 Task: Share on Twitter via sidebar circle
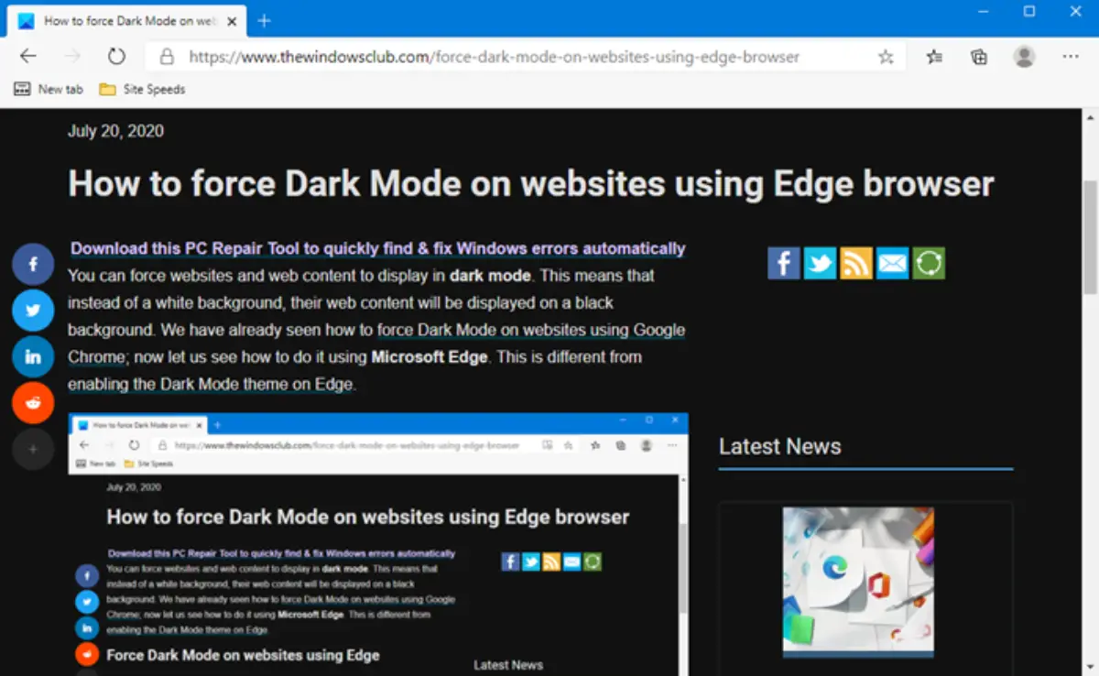point(33,311)
